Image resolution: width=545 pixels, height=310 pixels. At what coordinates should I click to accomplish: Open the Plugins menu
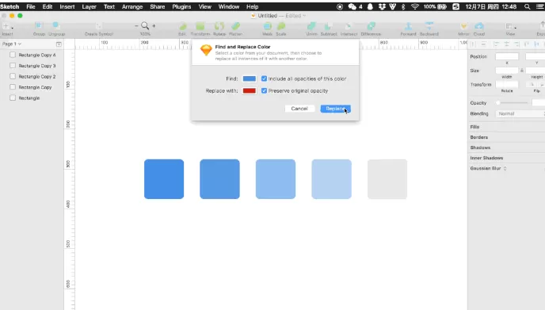(181, 6)
